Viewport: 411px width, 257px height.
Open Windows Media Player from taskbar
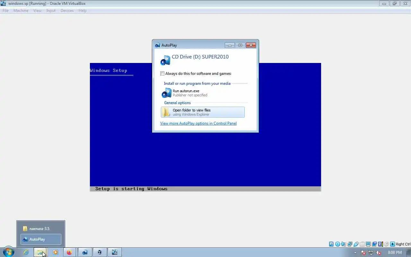click(56, 253)
